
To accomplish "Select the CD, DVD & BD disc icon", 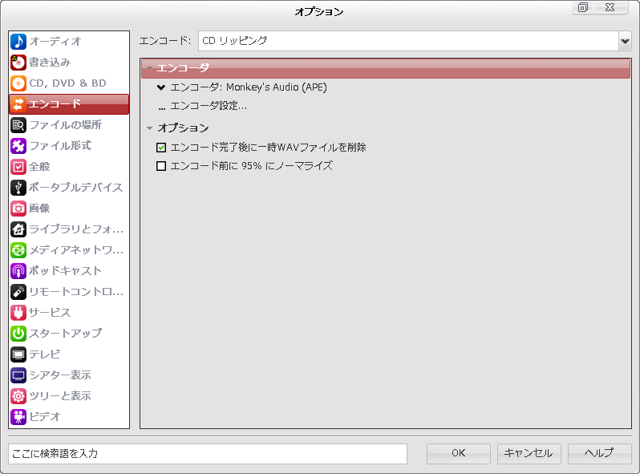I will (18, 83).
